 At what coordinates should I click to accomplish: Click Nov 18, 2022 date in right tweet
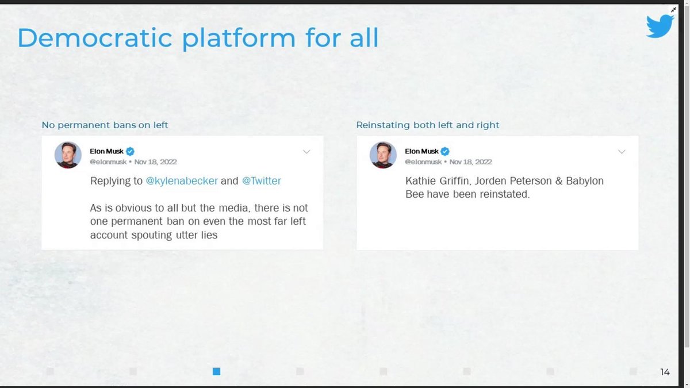(x=470, y=162)
